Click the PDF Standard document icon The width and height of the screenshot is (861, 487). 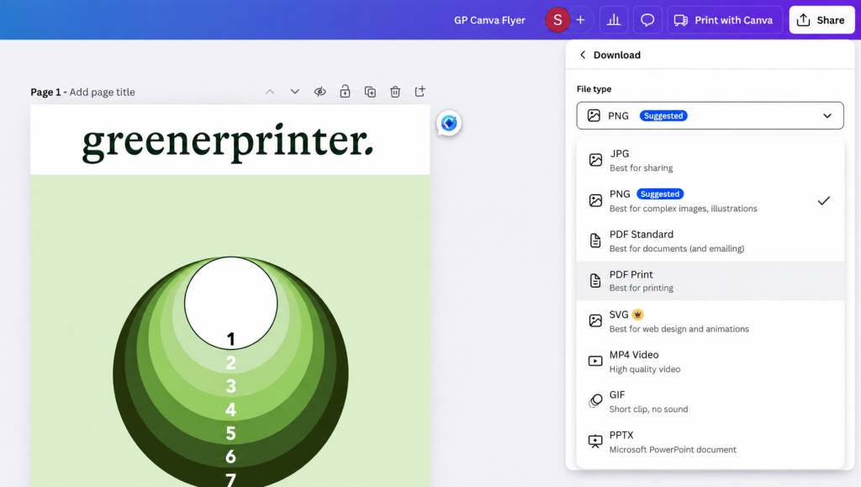coord(595,241)
